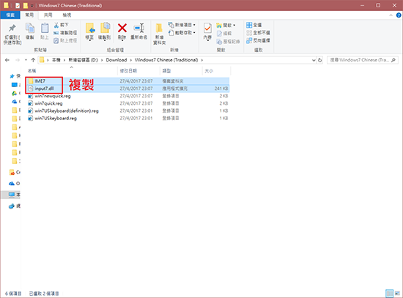Screen dimensions: 403x298
Task: Click the refresh button next to address bar
Action: coord(319,60)
